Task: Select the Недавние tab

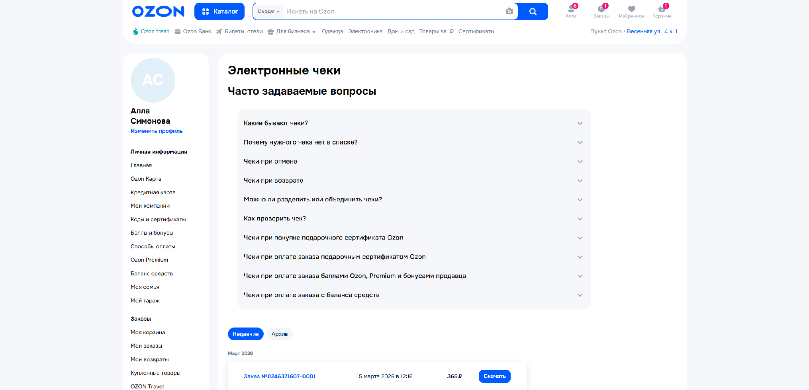Action: tap(245, 334)
